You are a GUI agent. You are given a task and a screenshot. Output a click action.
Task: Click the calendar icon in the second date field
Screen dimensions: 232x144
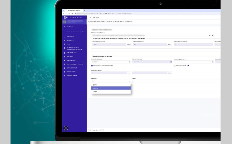(x=171, y=62)
